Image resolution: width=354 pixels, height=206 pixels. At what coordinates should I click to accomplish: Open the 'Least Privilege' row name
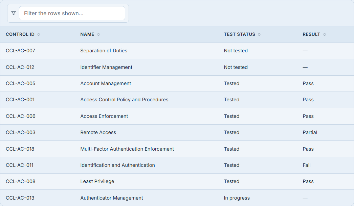point(97,181)
